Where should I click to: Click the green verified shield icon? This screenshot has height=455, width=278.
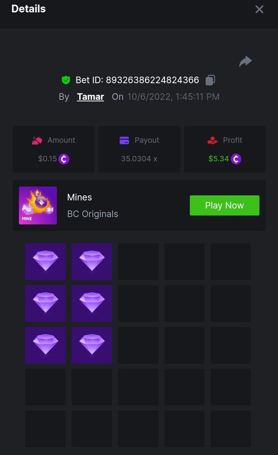pos(66,80)
